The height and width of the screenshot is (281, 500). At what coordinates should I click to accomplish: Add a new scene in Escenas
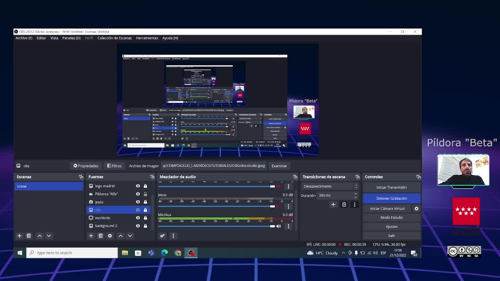(19, 236)
